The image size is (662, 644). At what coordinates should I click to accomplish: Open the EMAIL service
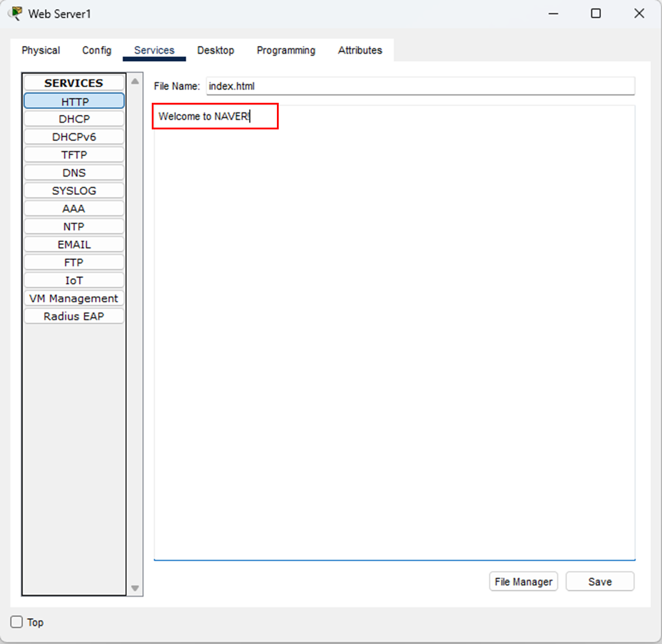click(74, 244)
